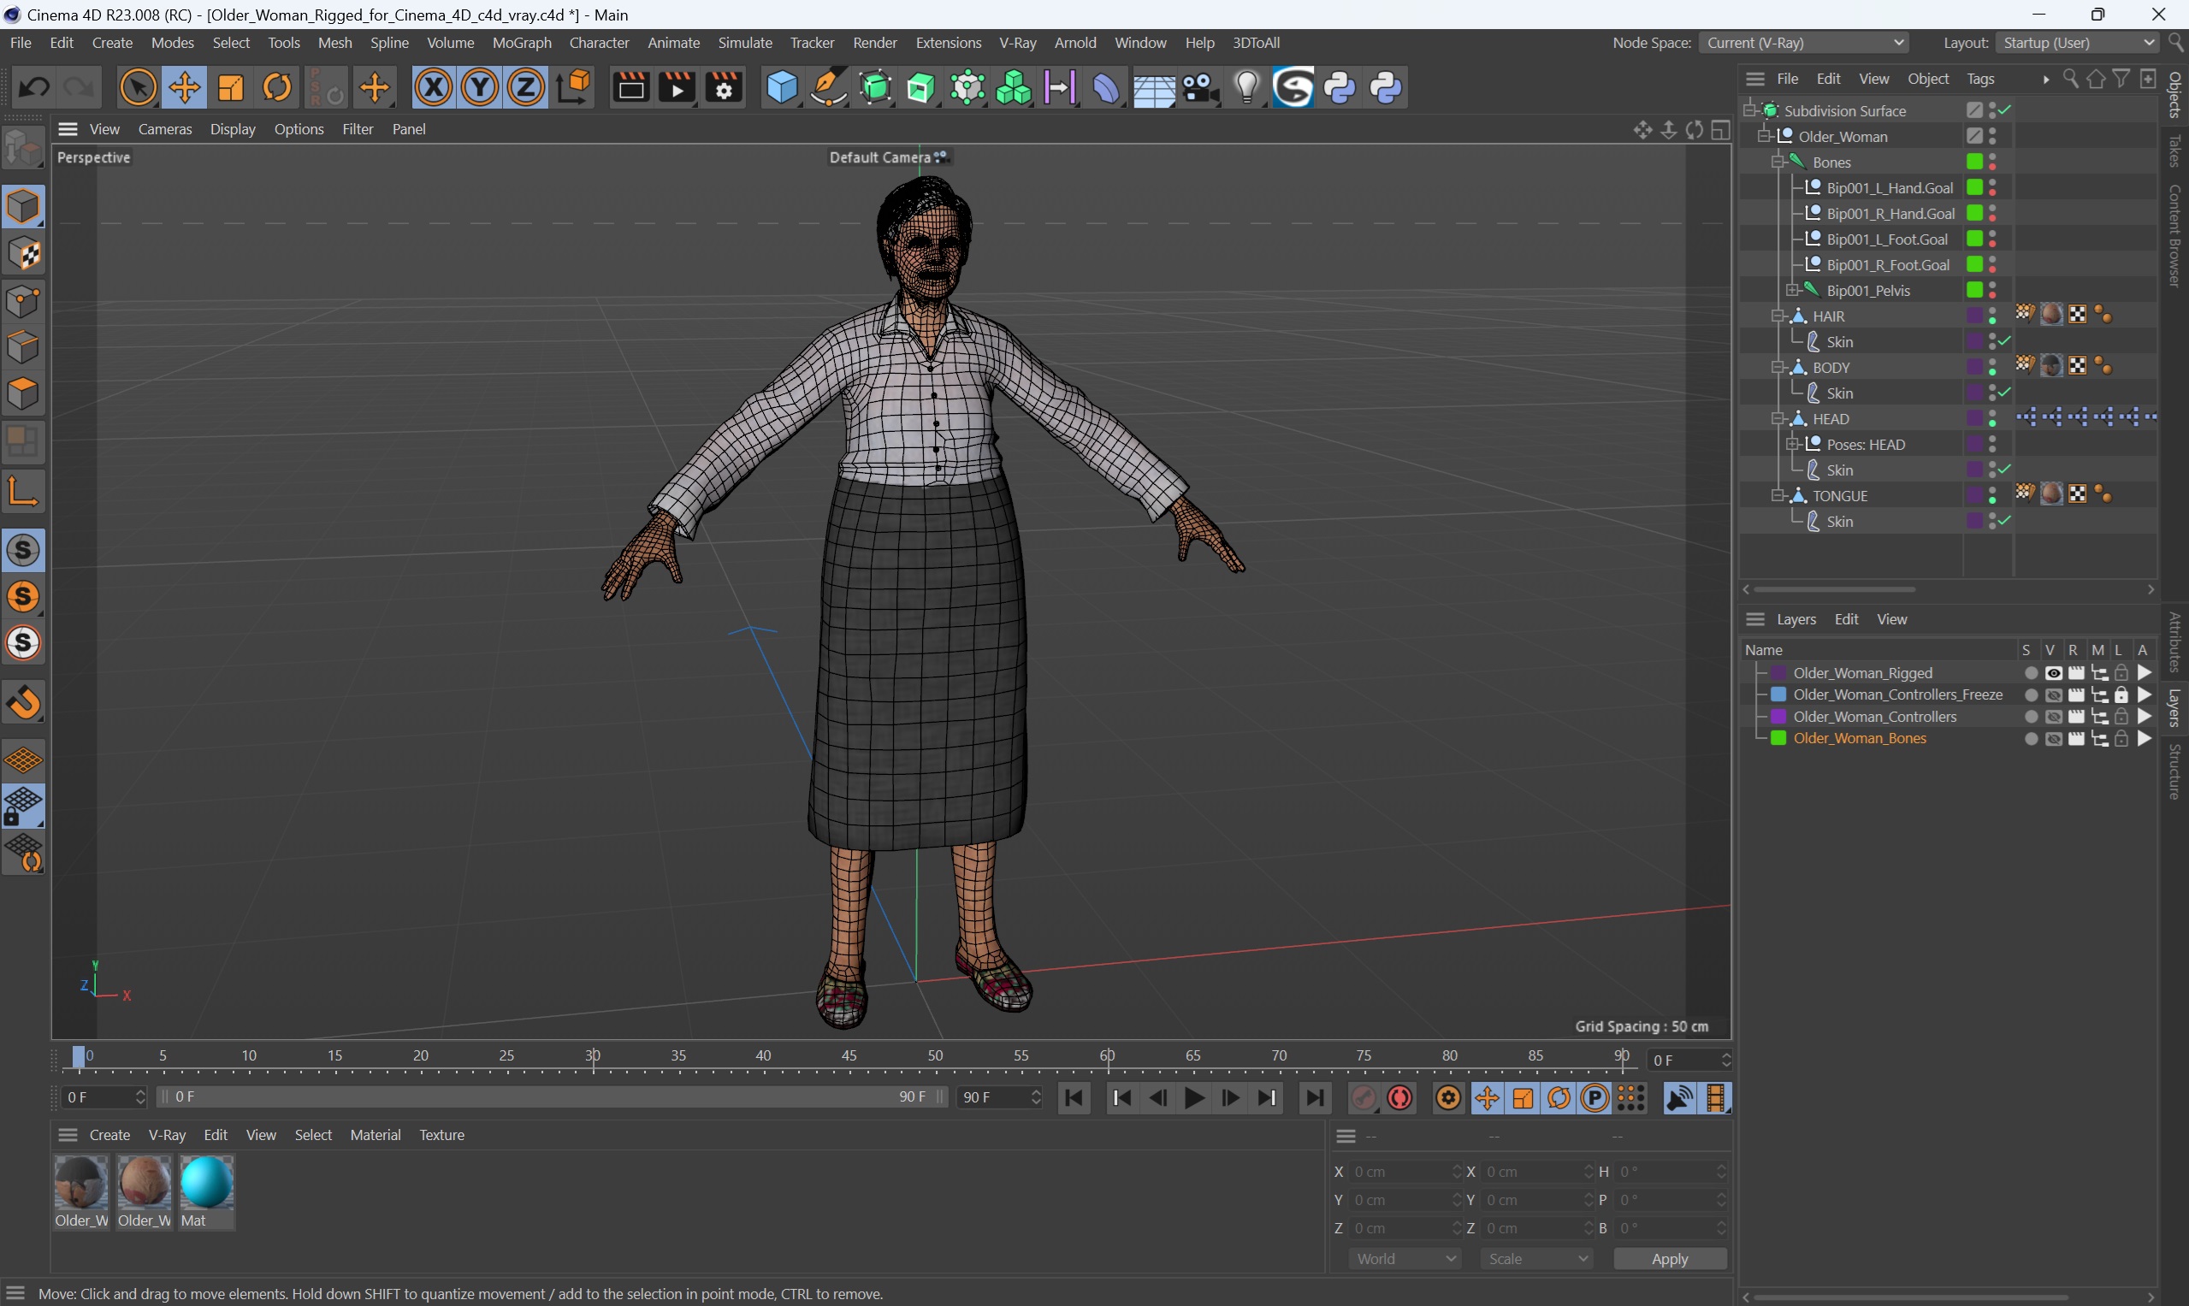This screenshot has height=1306, width=2189.
Task: Click frame 30 on the timeline ruler
Action: click(594, 1056)
